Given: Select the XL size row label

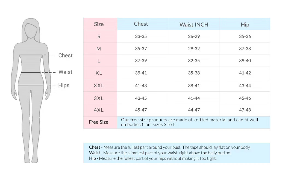Looking at the screenshot, I should pos(99,73).
